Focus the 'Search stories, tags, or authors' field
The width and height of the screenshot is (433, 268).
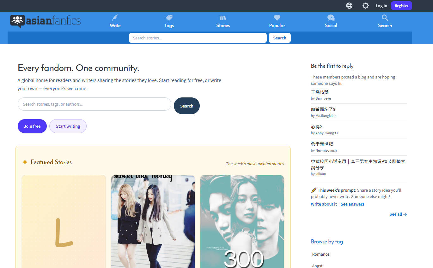(95, 104)
